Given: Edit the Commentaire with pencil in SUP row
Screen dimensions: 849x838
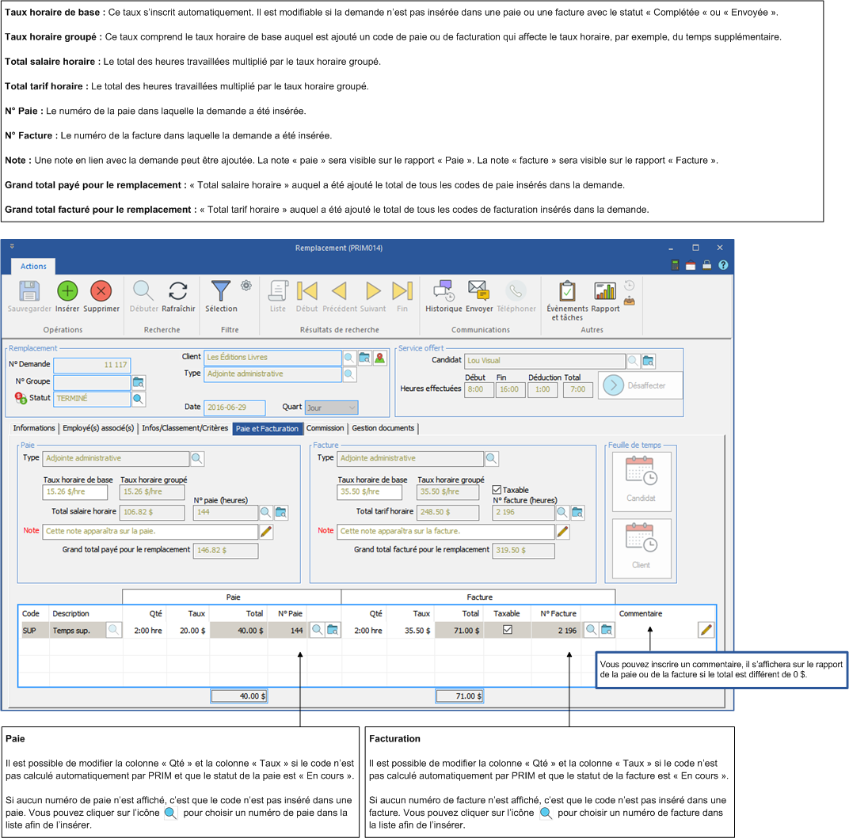Looking at the screenshot, I should pos(706,630).
